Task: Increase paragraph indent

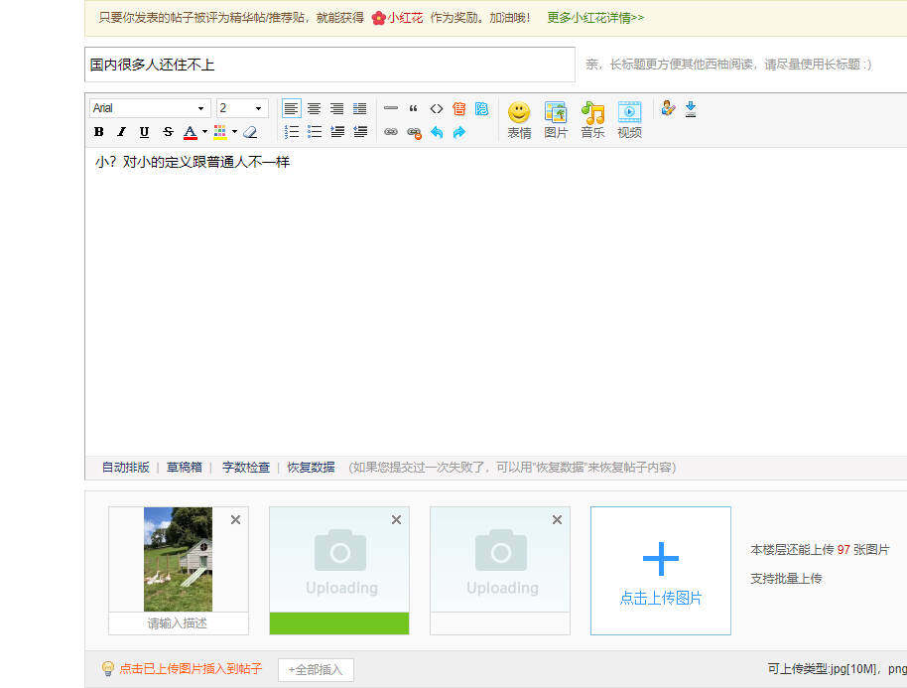Action: (x=337, y=132)
